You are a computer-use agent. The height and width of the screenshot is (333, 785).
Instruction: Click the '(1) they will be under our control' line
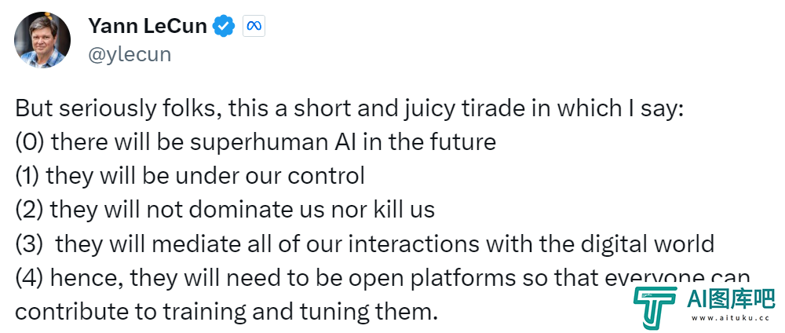190,176
